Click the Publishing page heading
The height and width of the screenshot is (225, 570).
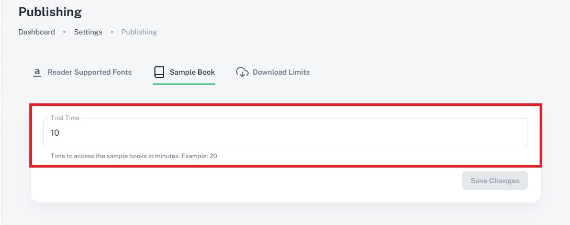[x=50, y=11]
